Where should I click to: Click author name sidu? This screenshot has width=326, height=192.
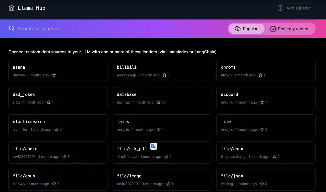16,102
